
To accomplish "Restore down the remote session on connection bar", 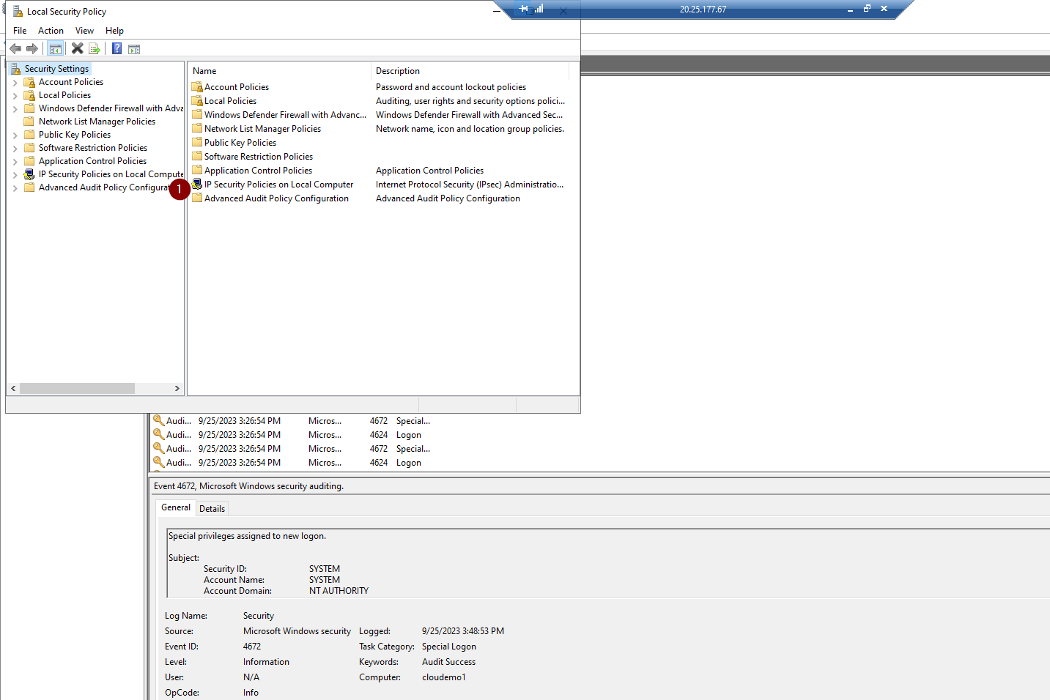I will point(867,9).
